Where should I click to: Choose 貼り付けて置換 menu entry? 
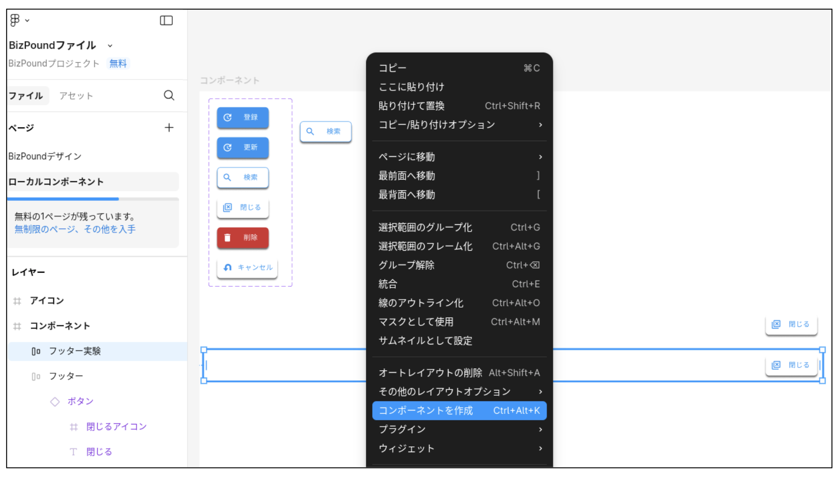(459, 106)
